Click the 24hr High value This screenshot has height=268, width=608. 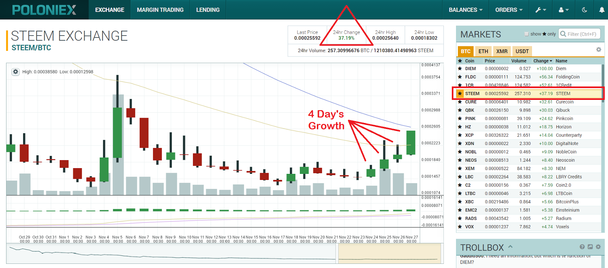click(385, 38)
